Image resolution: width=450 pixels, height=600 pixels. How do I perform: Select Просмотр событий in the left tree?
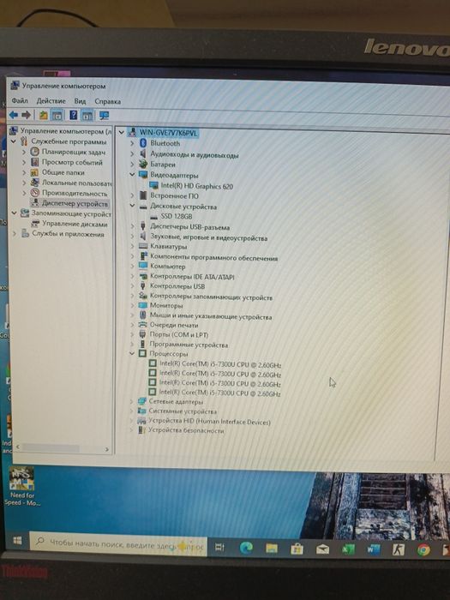tap(72, 162)
